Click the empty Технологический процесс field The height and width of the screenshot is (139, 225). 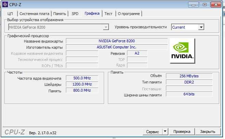click(x=82, y=59)
